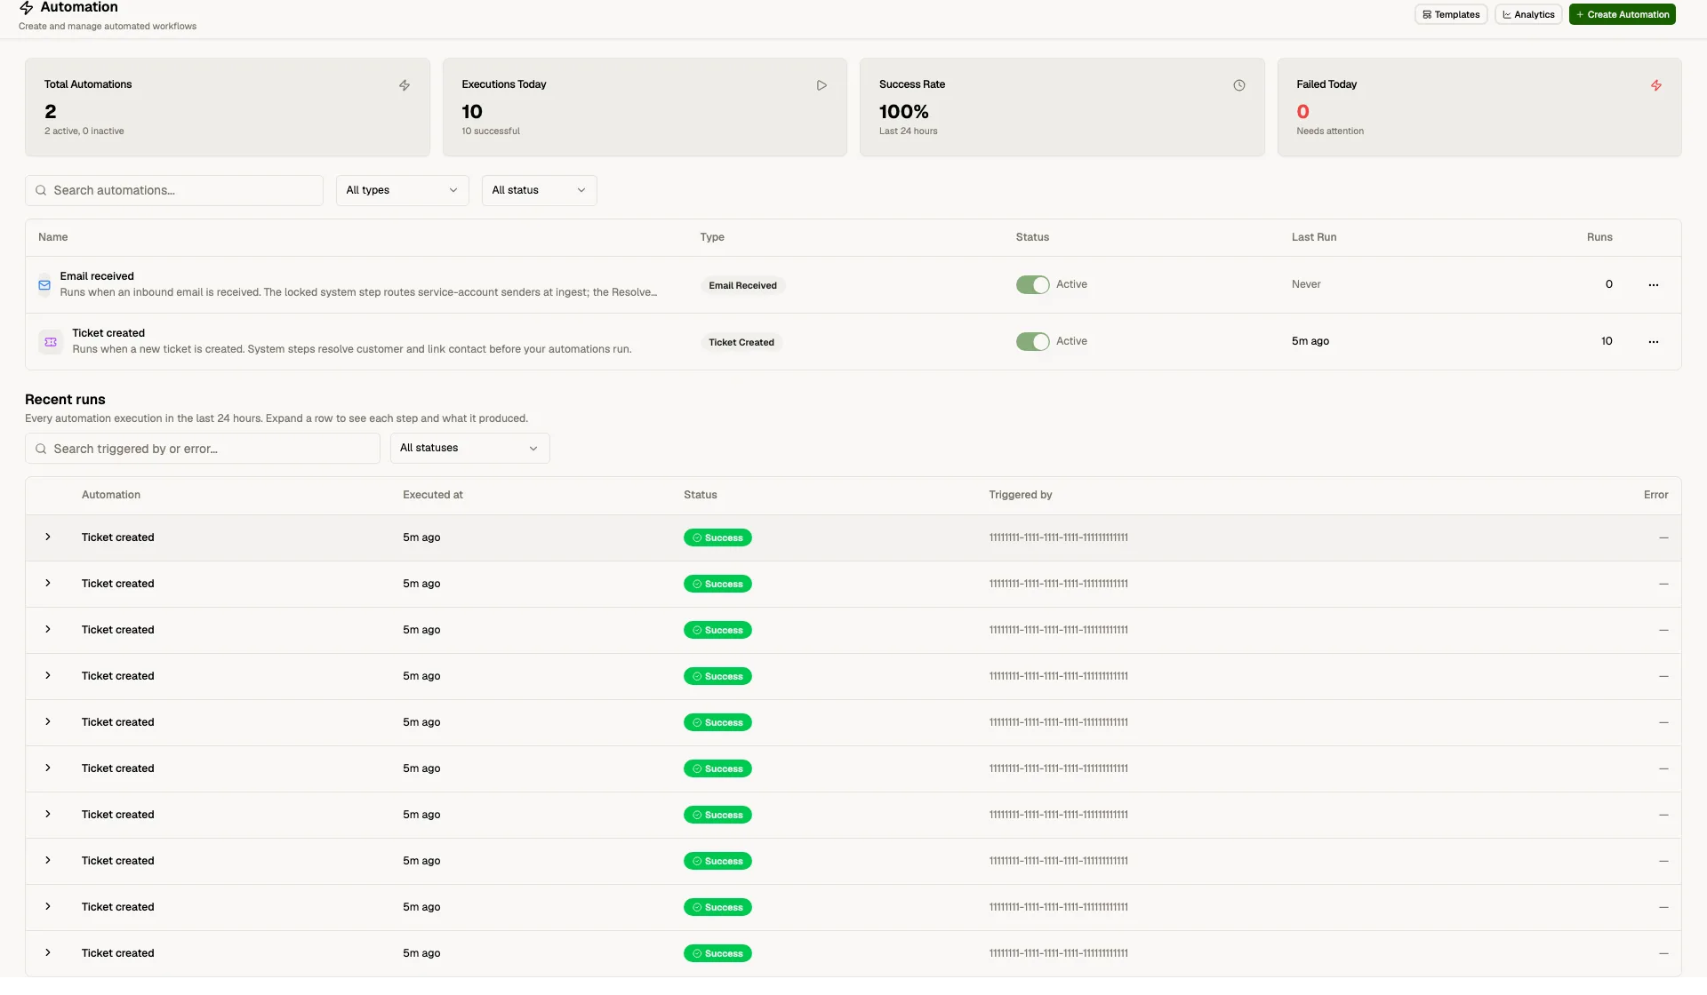The image size is (1707, 995).
Task: Click the Type column header
Action: pyautogui.click(x=712, y=237)
